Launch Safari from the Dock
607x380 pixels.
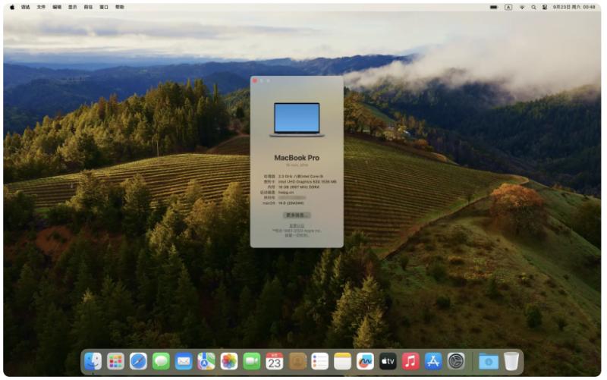coord(138,362)
